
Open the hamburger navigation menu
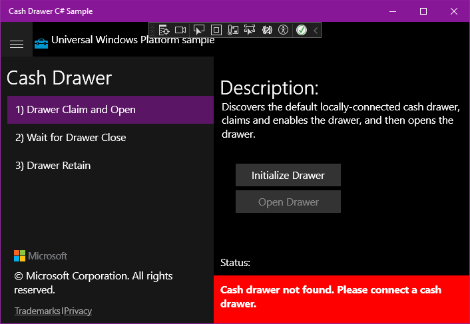coord(17,44)
